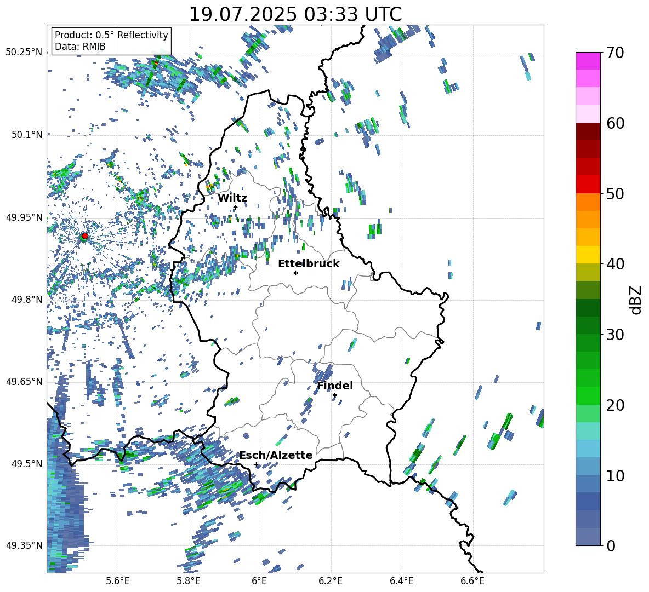Click the colorbar tick label 20

615,405
